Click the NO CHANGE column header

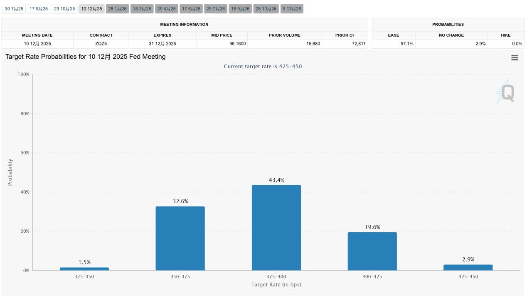click(451, 35)
